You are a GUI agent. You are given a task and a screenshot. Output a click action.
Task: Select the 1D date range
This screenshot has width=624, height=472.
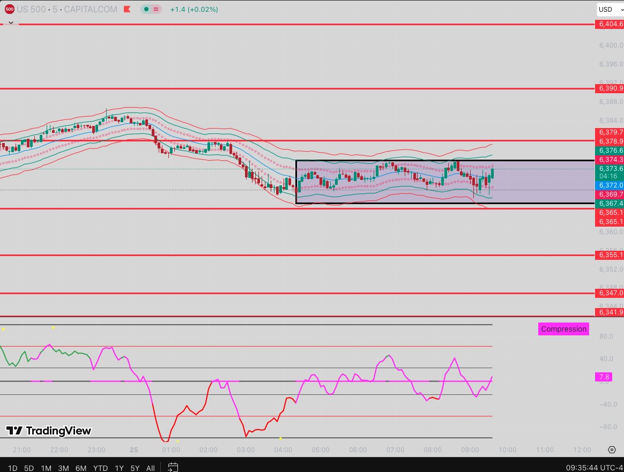(x=13, y=468)
